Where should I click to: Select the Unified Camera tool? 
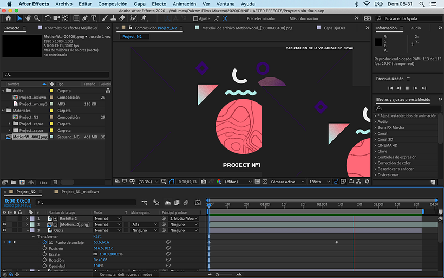click(x=56, y=18)
